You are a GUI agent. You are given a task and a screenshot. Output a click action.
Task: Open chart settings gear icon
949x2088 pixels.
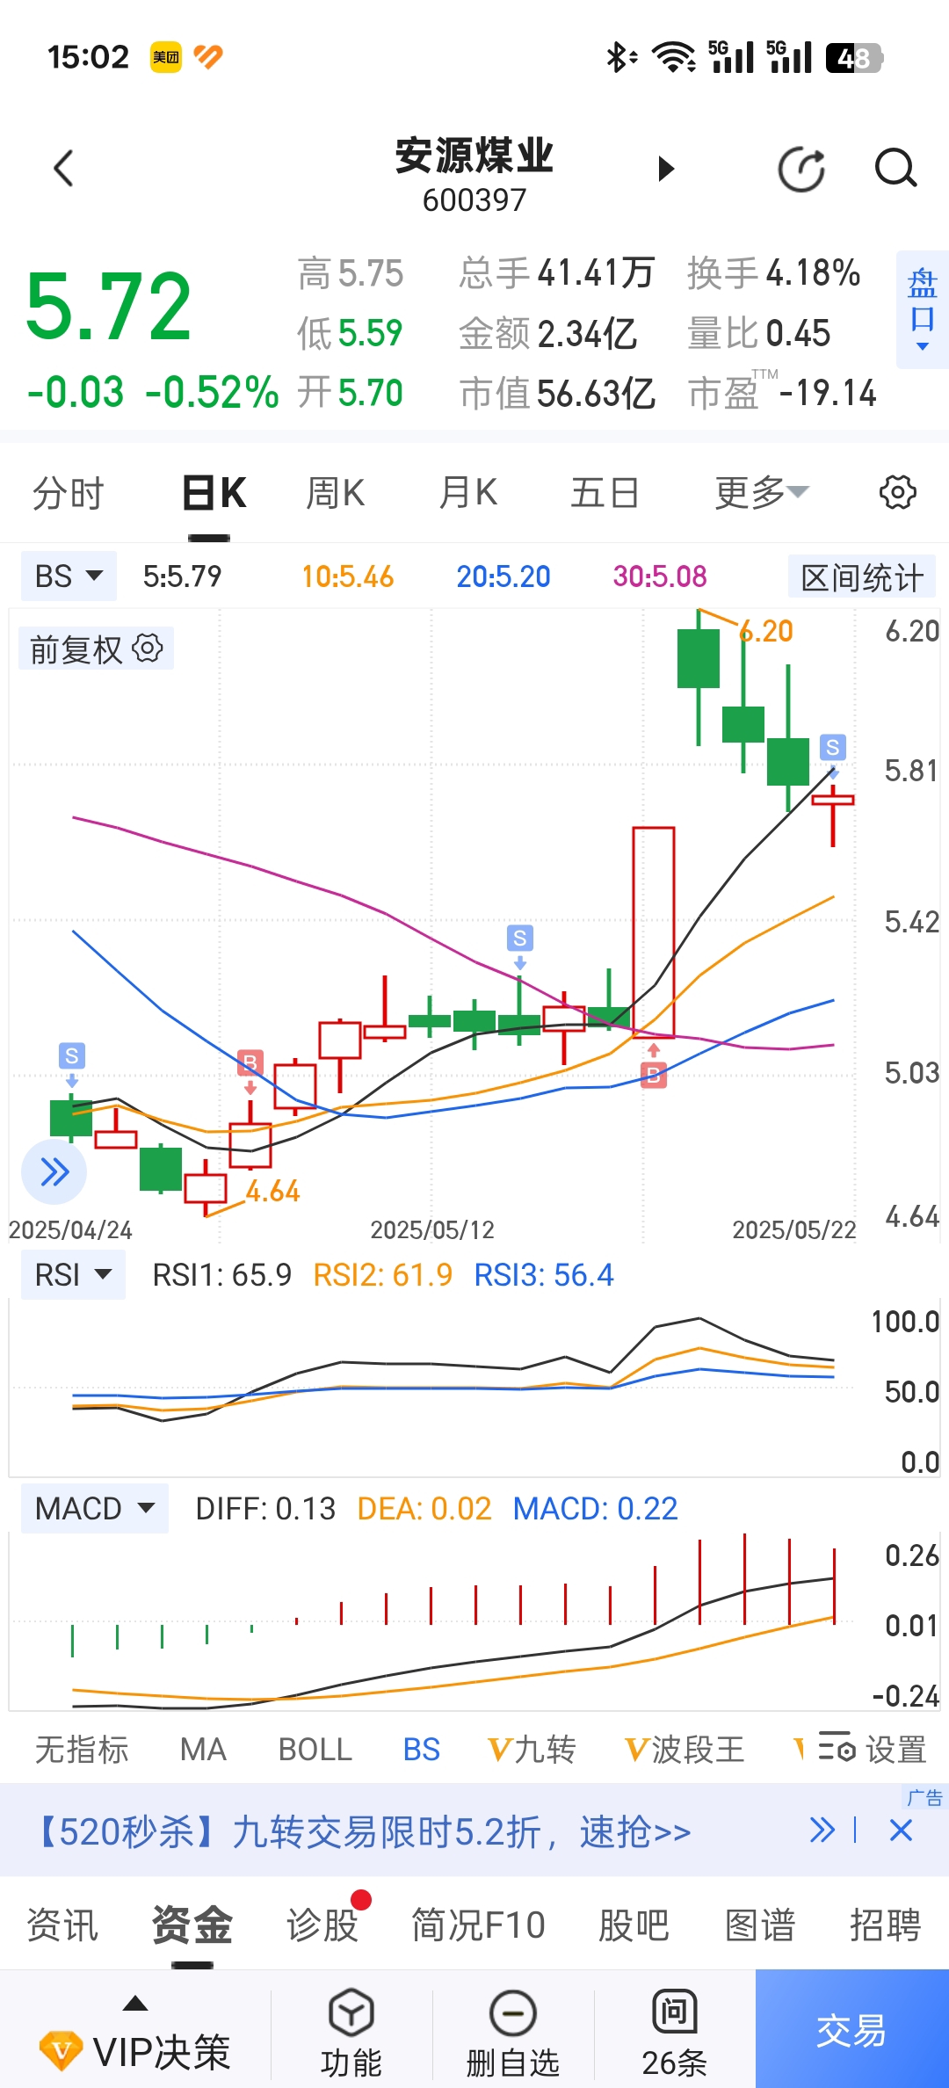tap(897, 492)
